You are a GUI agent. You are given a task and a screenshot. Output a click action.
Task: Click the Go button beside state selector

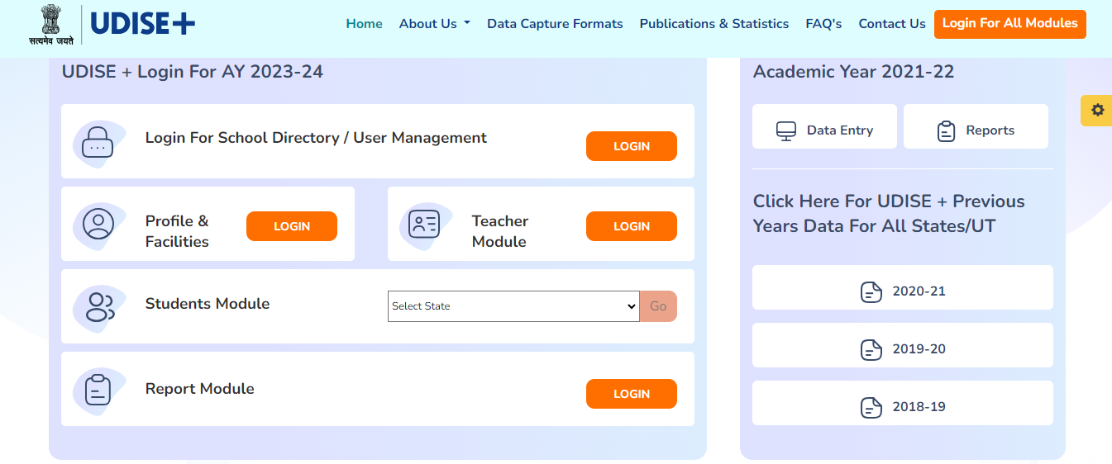tap(658, 306)
